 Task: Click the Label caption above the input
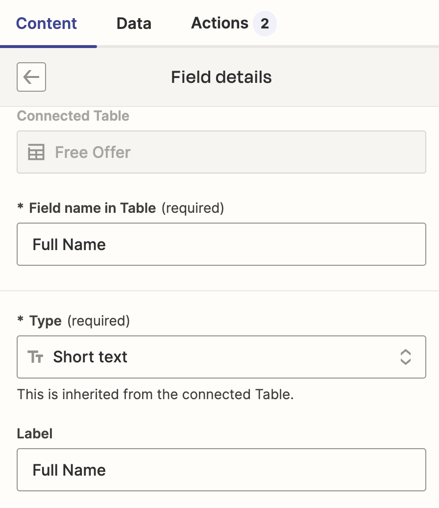pos(35,433)
